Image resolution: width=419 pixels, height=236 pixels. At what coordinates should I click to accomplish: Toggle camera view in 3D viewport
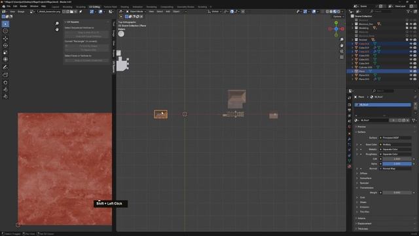click(342, 51)
